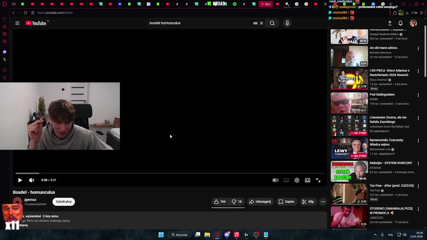This screenshot has width=427, height=240.
Task: Open the on-screen keyboard icon in search
Action: coord(255,23)
